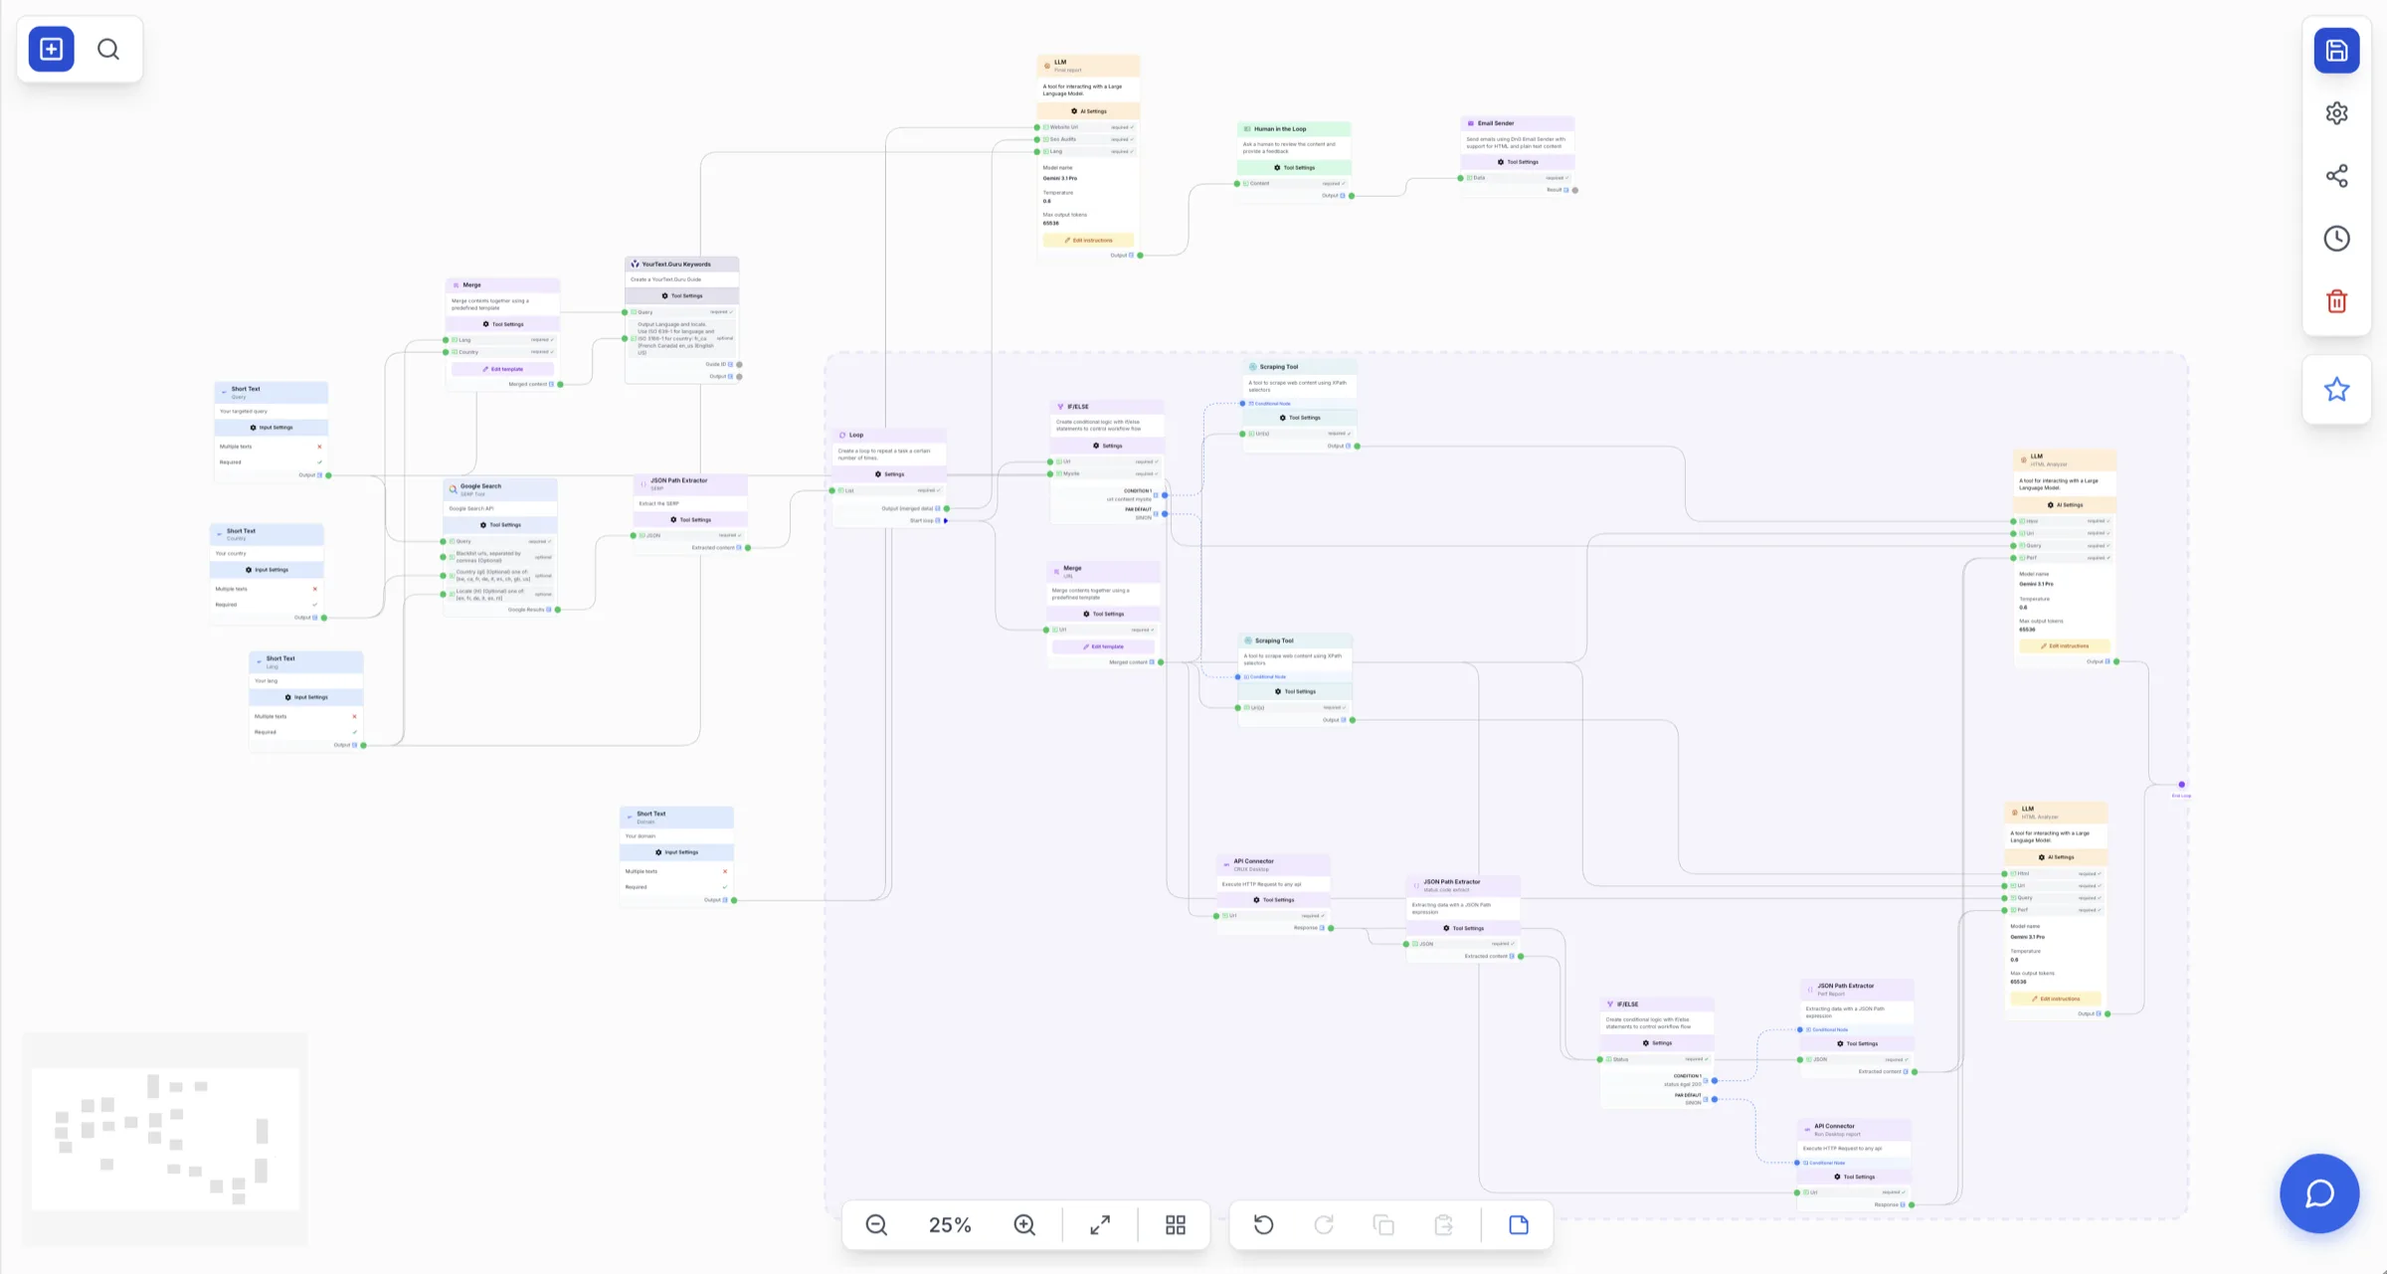2387x1274 pixels.
Task: Save the workflow with the floppy icon
Action: [x=2336, y=51]
